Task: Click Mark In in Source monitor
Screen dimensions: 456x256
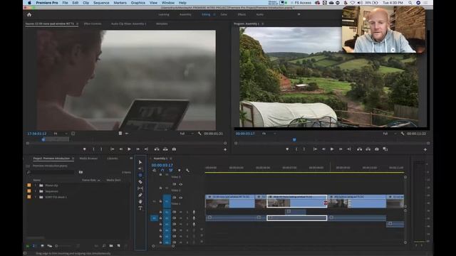Action: (93, 149)
